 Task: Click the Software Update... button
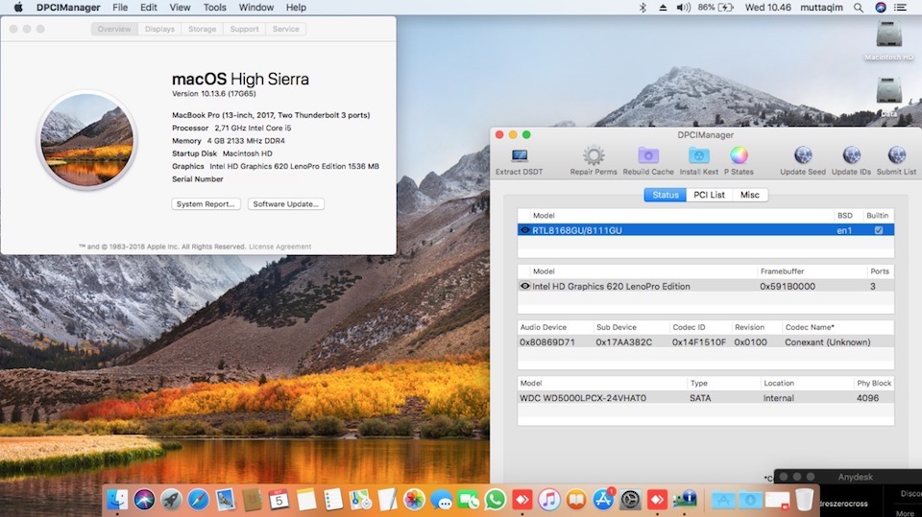pos(286,204)
